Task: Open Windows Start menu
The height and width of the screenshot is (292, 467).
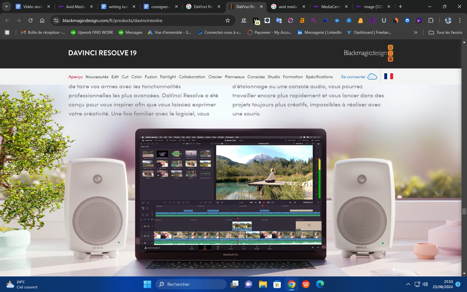Action: pos(147,284)
